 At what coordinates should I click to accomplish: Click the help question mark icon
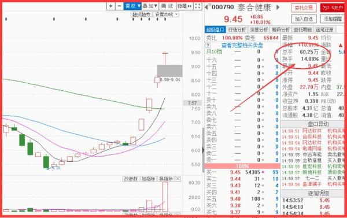(208, 46)
